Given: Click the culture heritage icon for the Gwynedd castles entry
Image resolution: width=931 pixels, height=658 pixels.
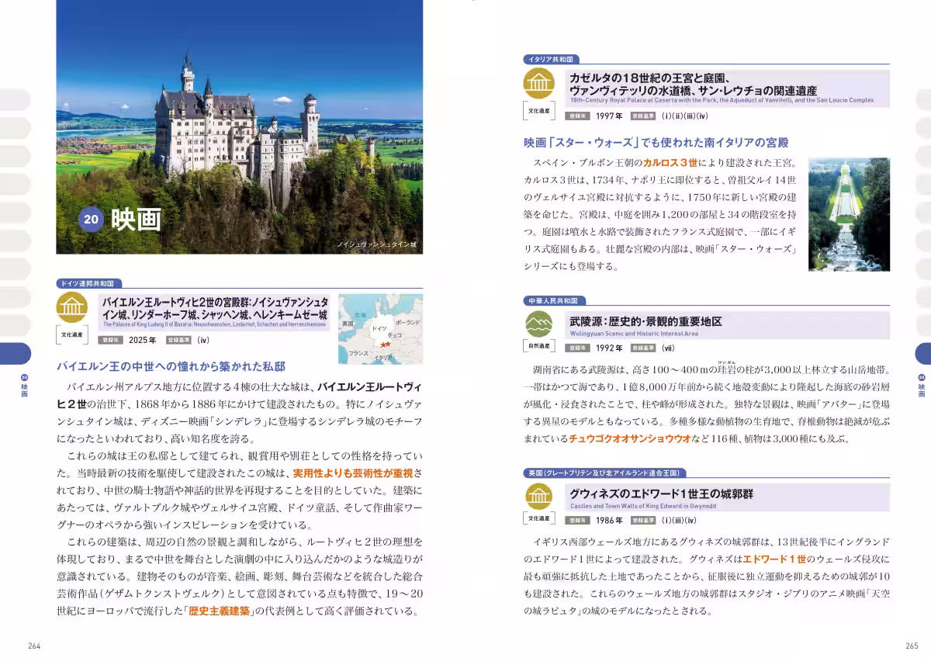Looking at the screenshot, I should point(539,495).
